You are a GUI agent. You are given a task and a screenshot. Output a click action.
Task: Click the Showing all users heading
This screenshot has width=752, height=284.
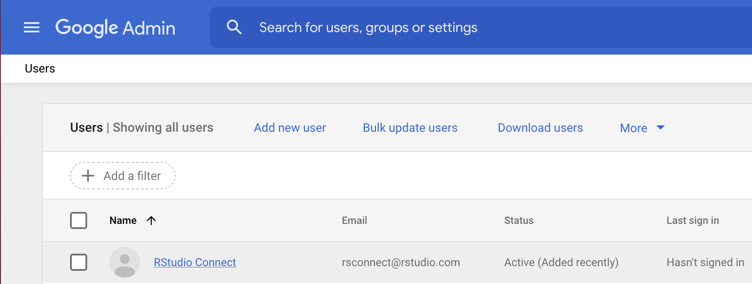[163, 128]
